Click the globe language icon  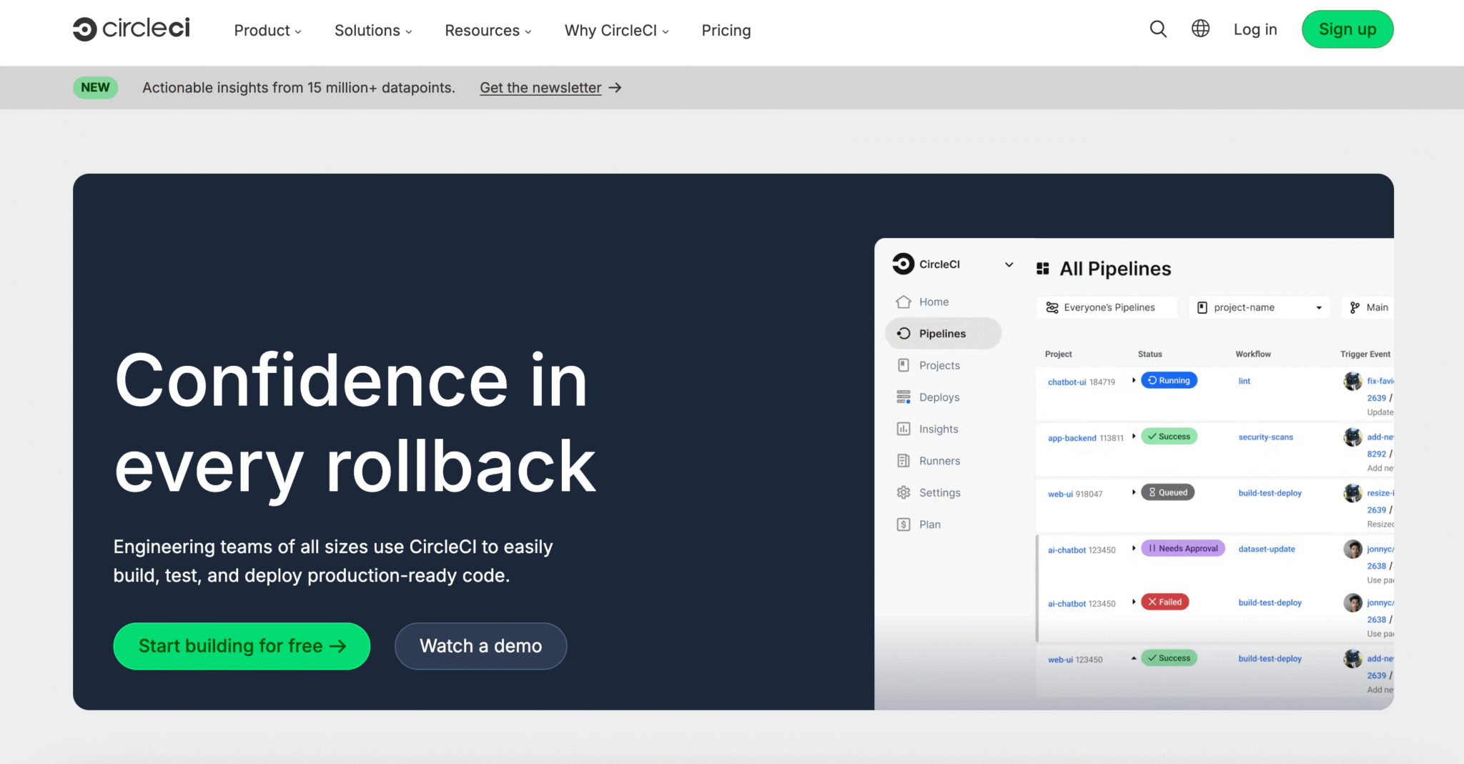pyautogui.click(x=1200, y=29)
